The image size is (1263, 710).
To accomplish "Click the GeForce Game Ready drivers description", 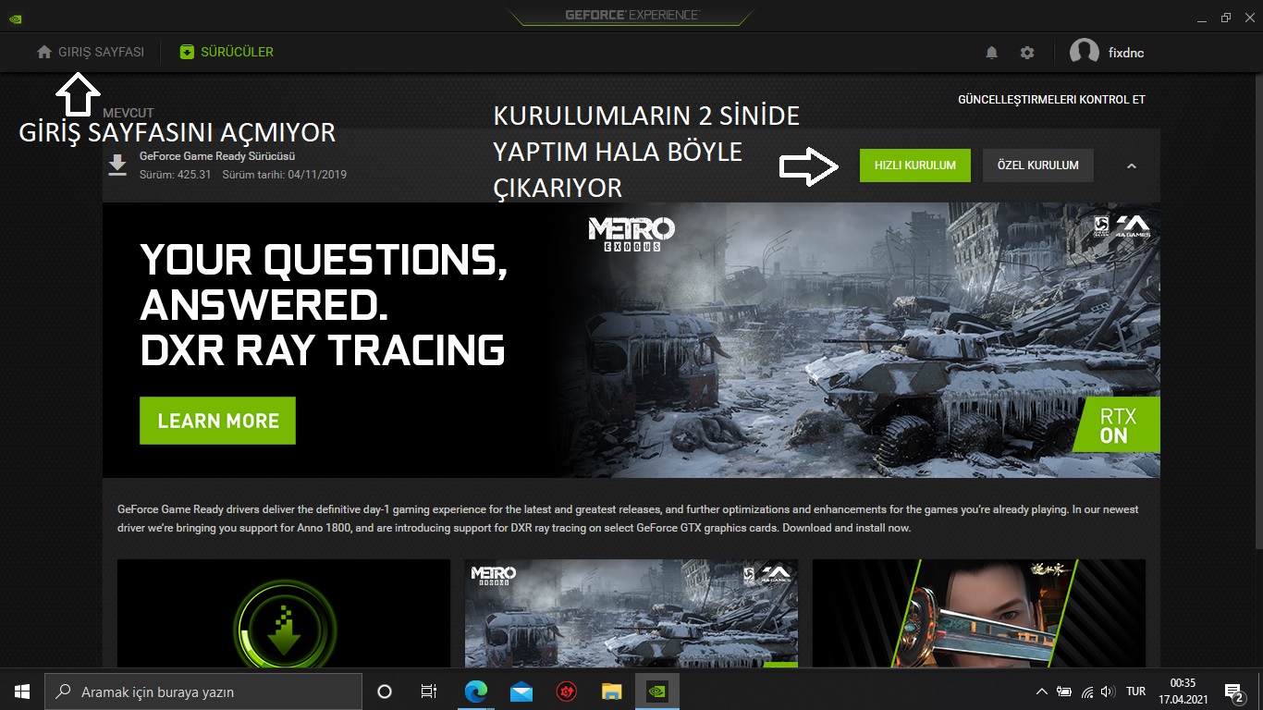I will pos(628,519).
